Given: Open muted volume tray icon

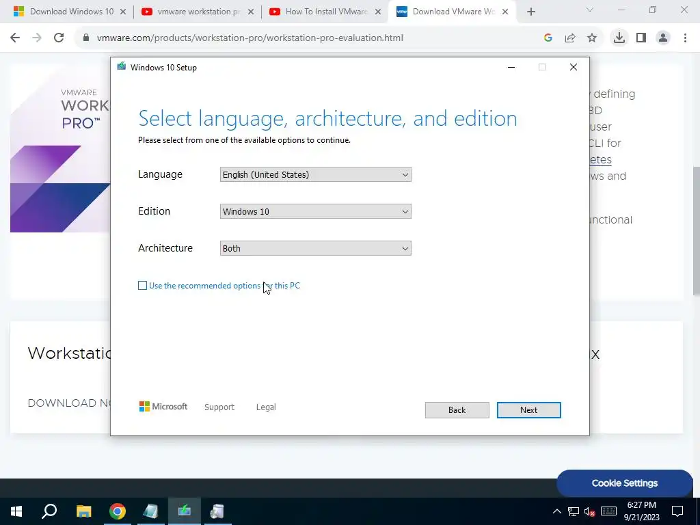Looking at the screenshot, I should pos(590,511).
